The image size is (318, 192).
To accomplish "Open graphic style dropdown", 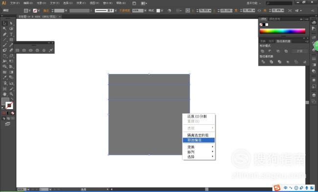I will point(162,11).
